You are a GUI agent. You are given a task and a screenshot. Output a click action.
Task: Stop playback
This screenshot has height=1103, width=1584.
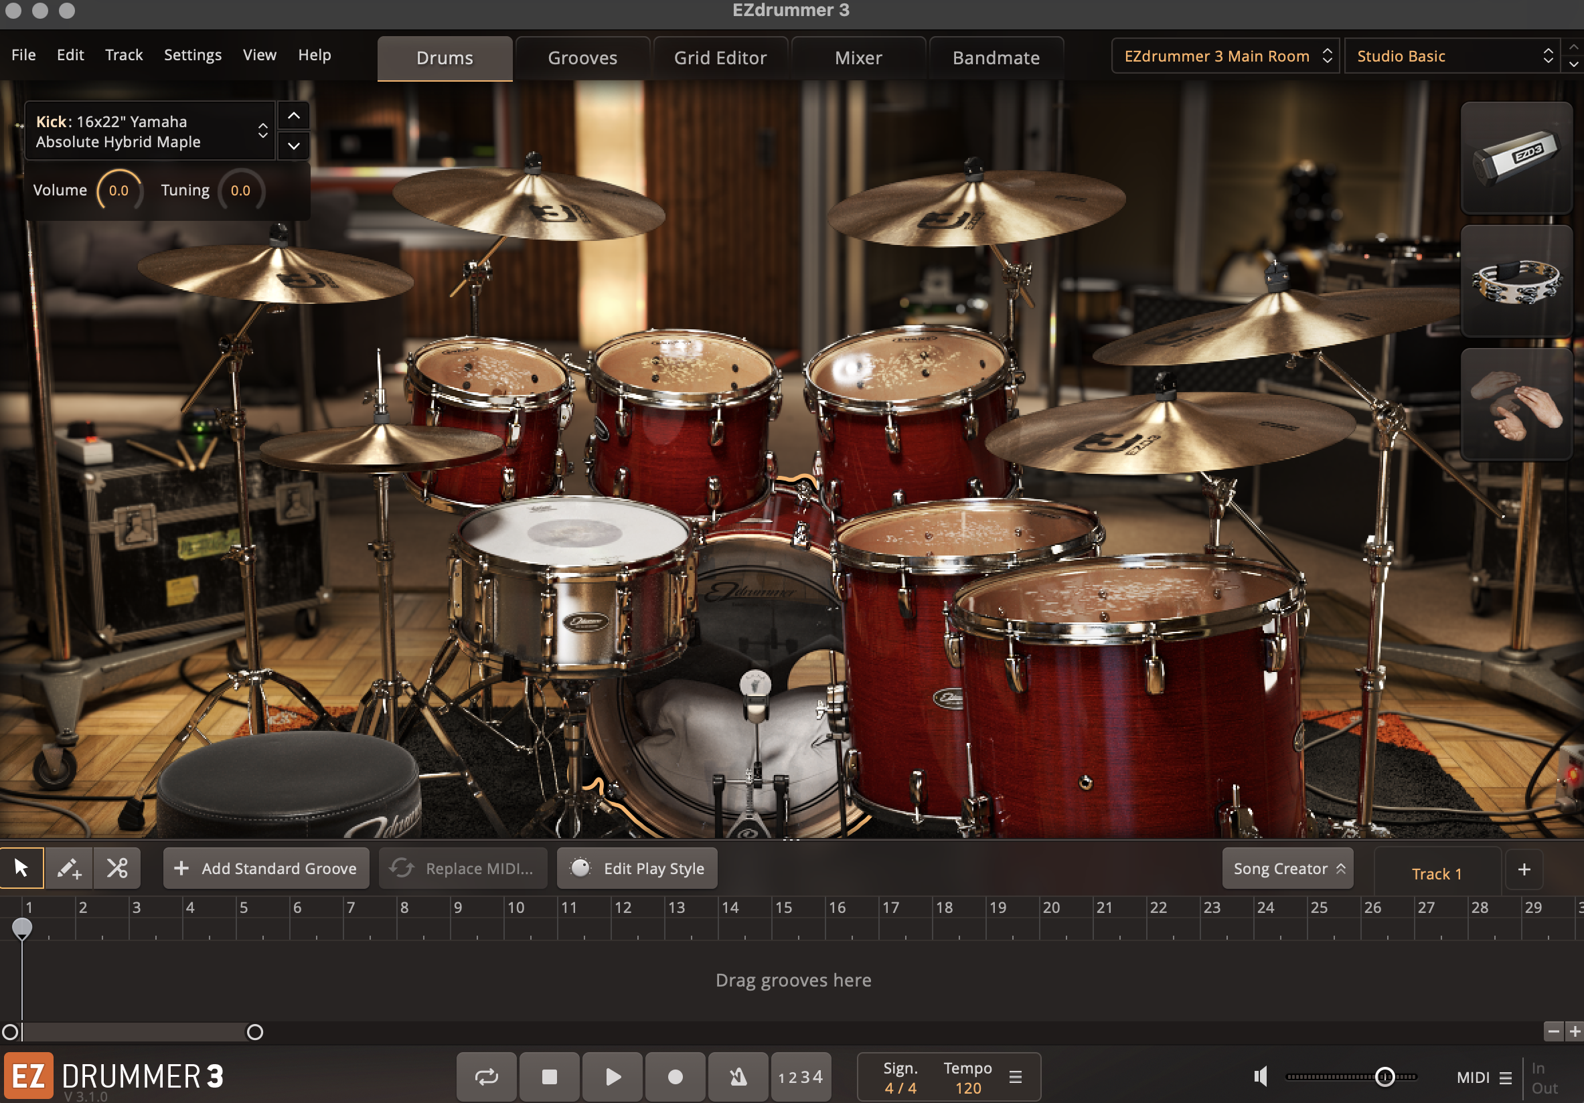click(549, 1077)
